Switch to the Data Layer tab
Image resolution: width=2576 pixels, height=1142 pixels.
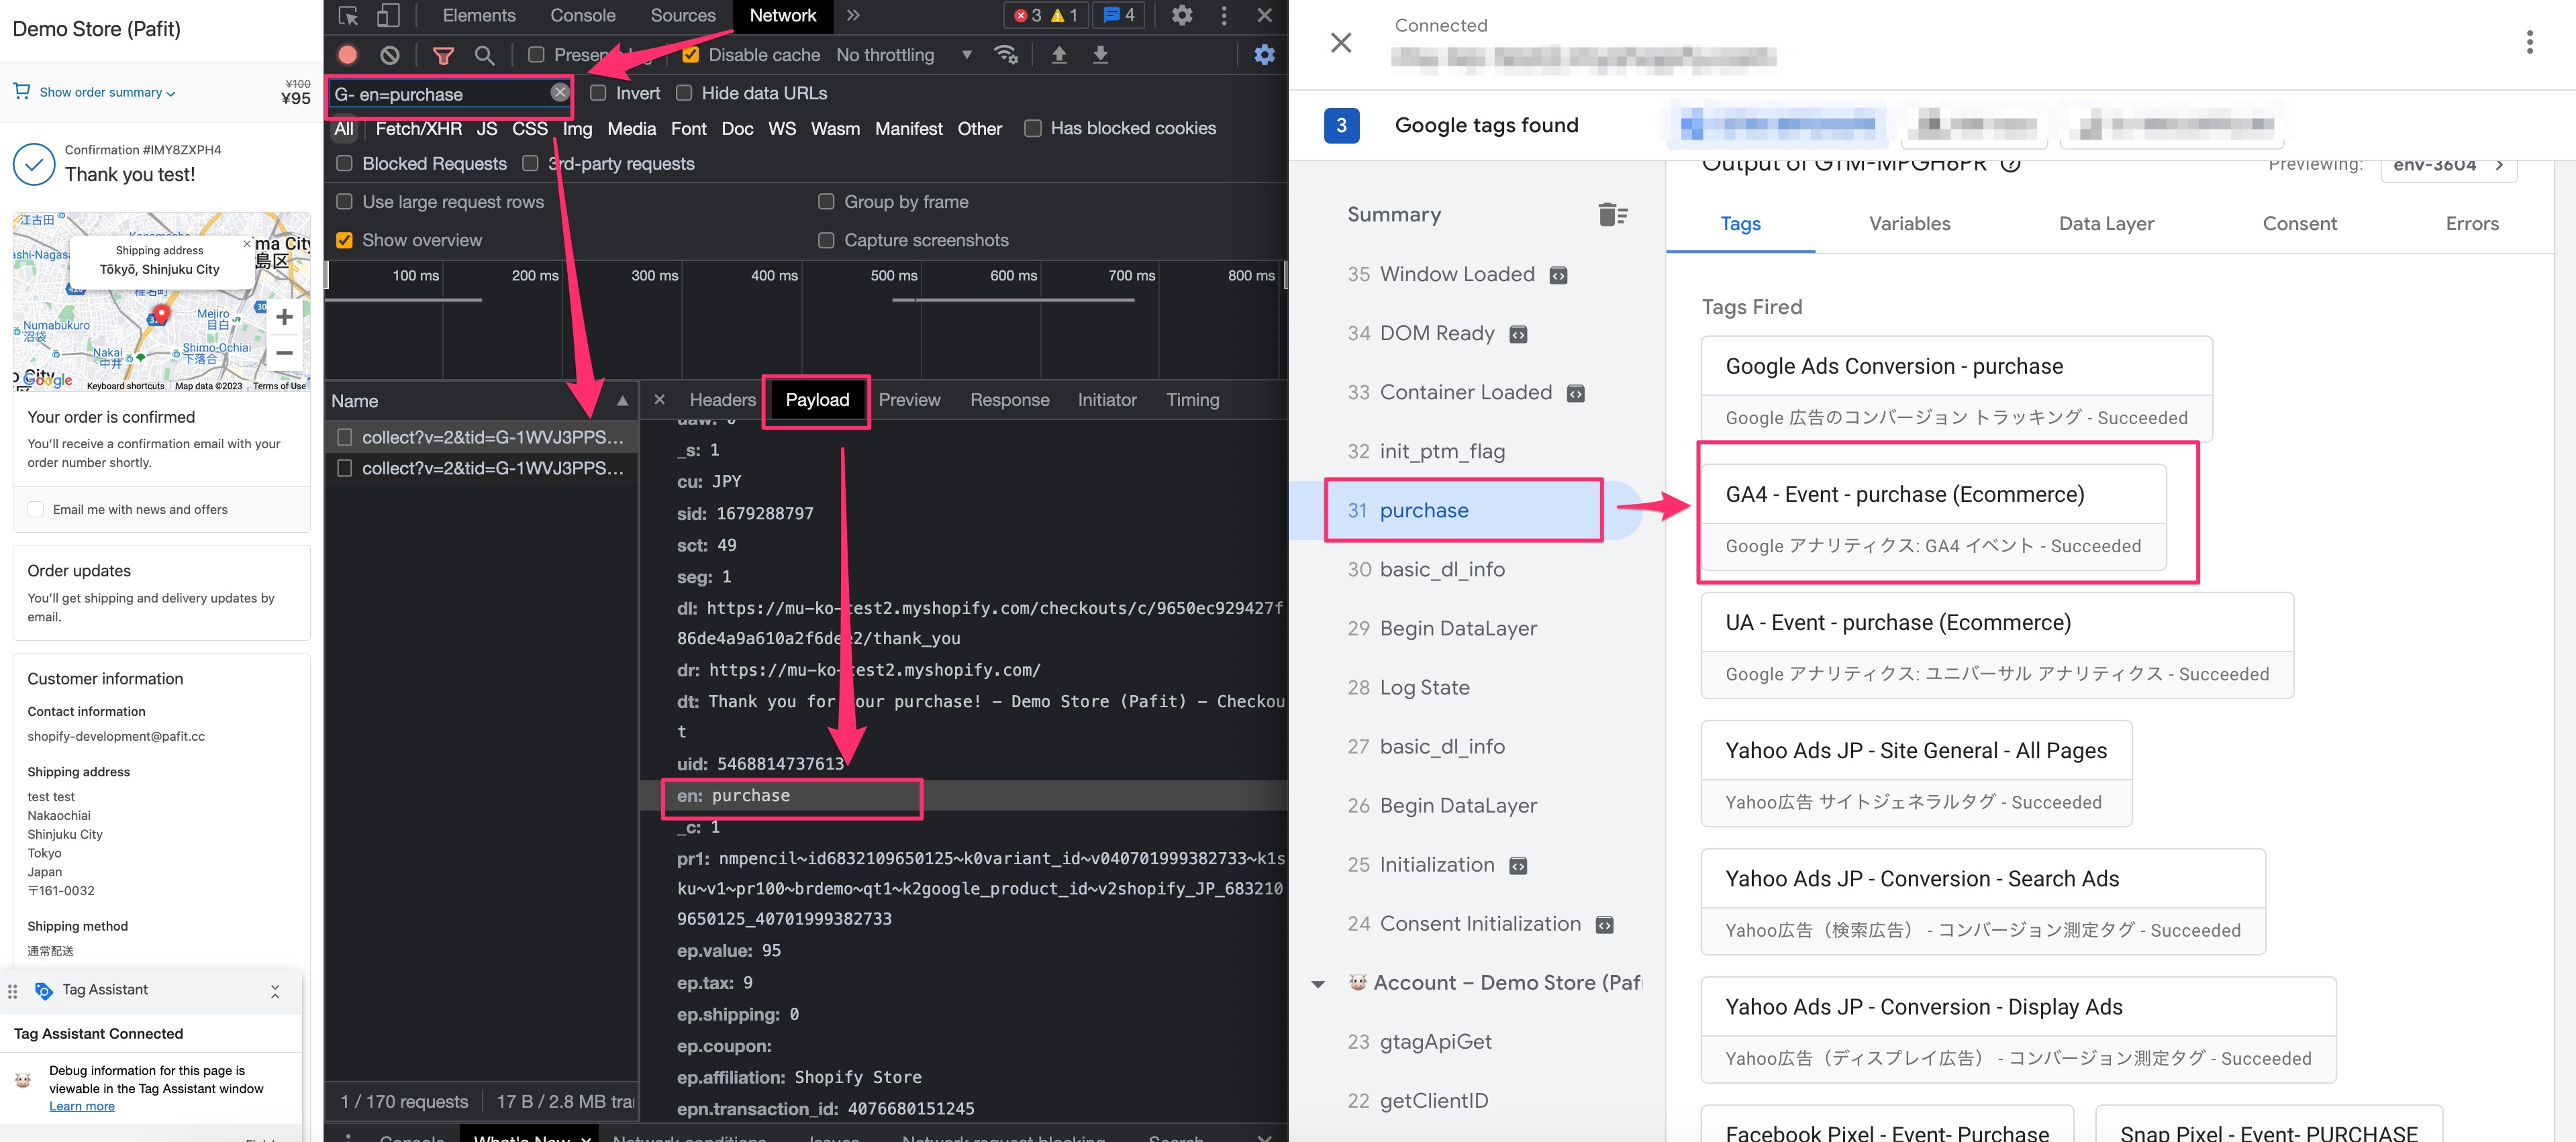2106,224
